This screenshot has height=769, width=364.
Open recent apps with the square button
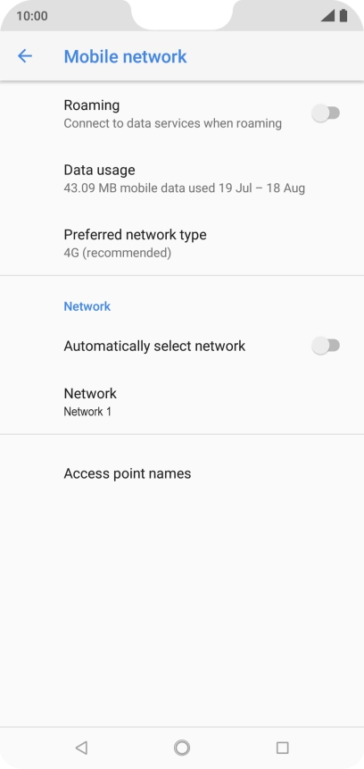282,748
